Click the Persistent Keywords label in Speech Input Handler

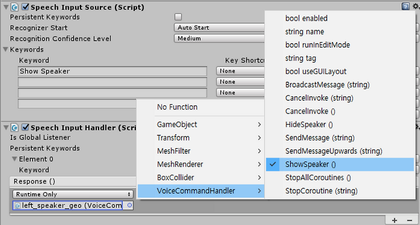(45, 148)
